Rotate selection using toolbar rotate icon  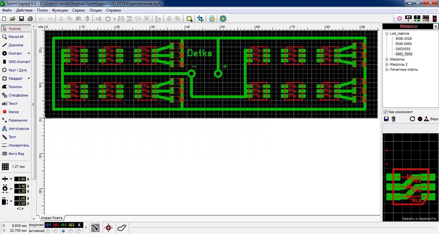click(x=108, y=19)
